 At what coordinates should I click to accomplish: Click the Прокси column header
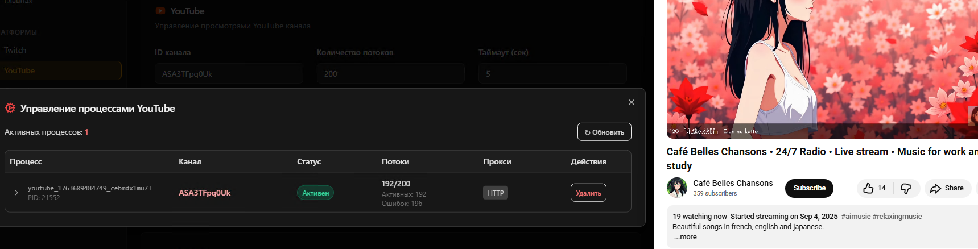pos(497,161)
